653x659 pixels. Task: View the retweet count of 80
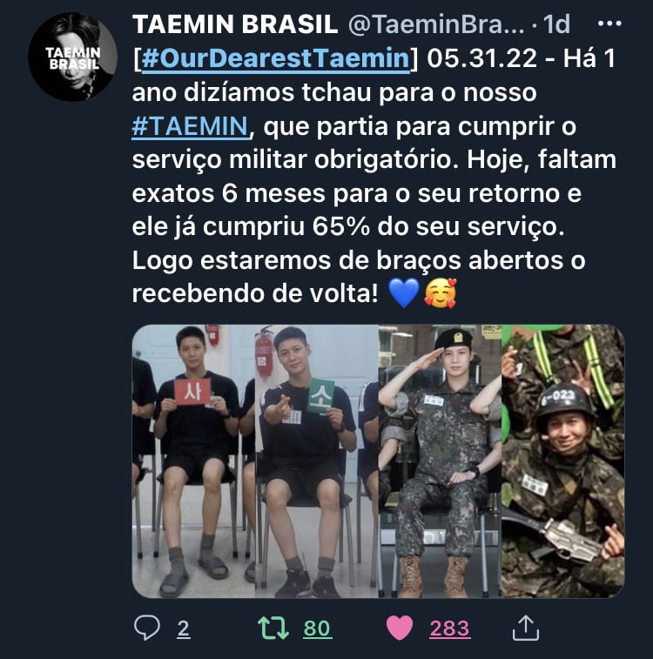pyautogui.click(x=317, y=629)
